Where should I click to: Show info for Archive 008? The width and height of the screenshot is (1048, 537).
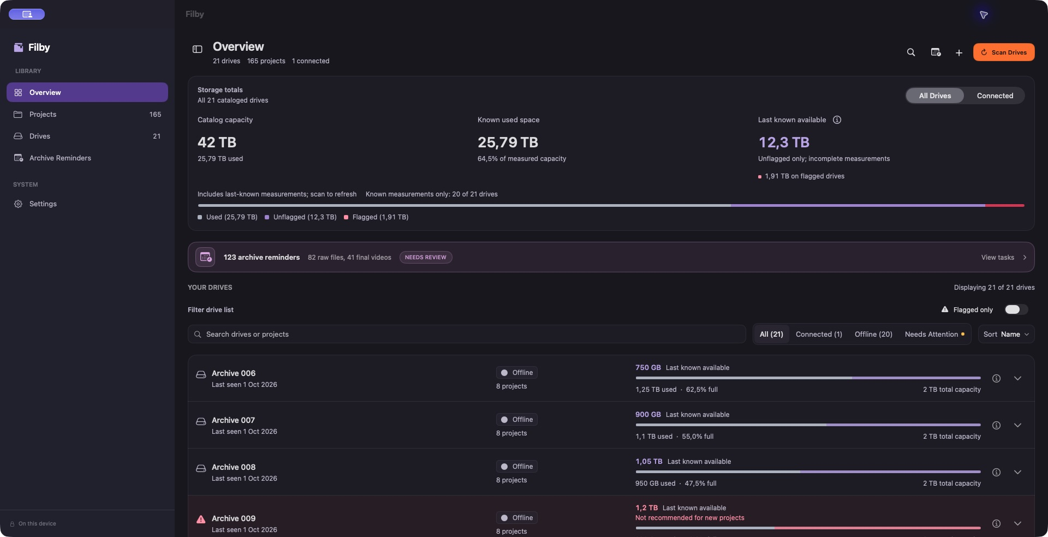tap(996, 472)
